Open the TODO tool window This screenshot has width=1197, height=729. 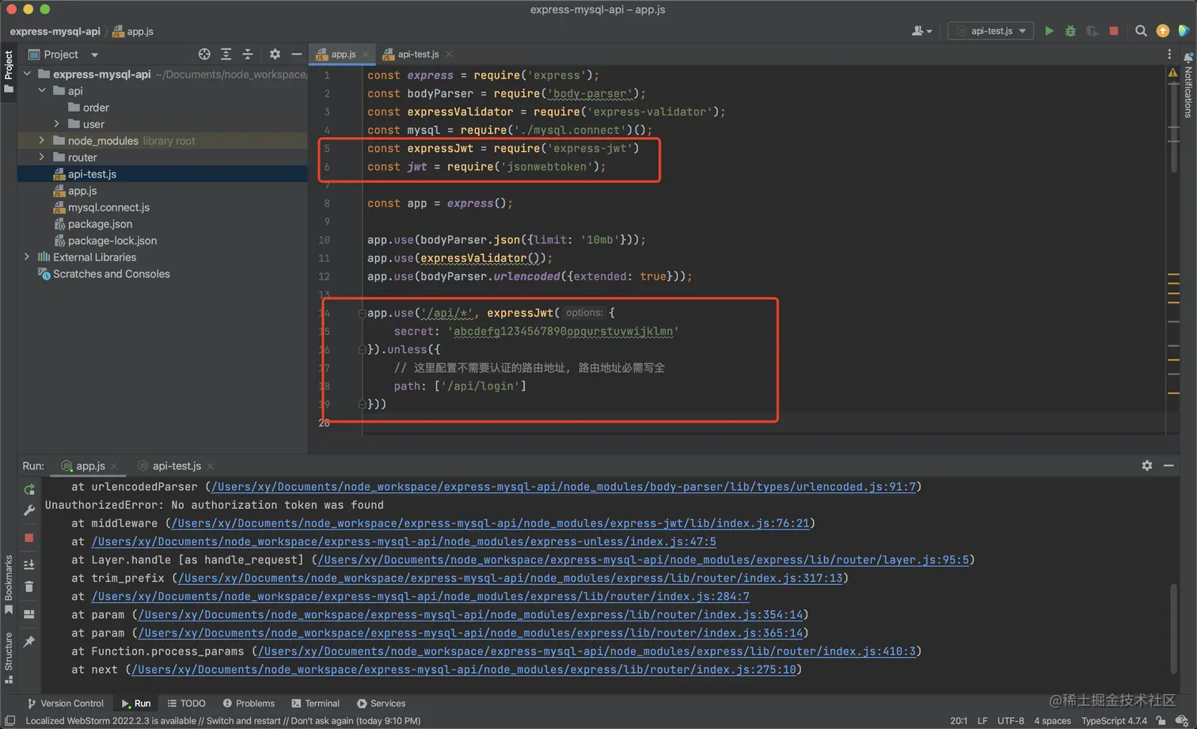(x=186, y=703)
